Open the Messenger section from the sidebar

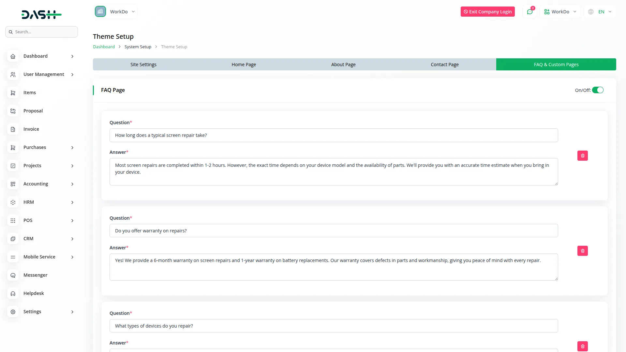point(35,275)
